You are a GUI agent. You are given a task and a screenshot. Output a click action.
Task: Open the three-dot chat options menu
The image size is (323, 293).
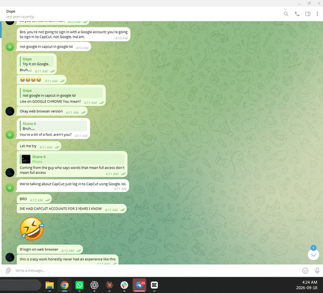317,14
